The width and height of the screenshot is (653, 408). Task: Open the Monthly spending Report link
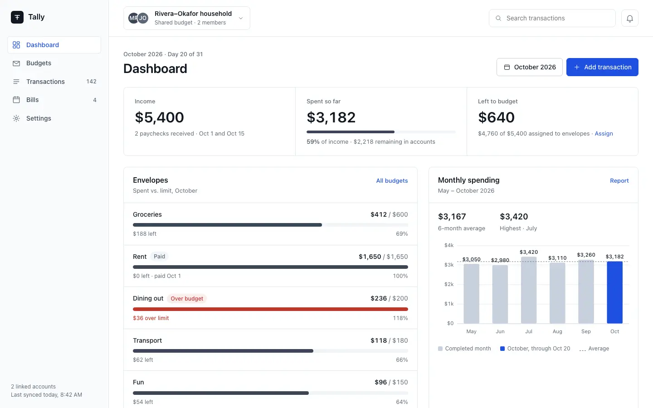pyautogui.click(x=619, y=181)
